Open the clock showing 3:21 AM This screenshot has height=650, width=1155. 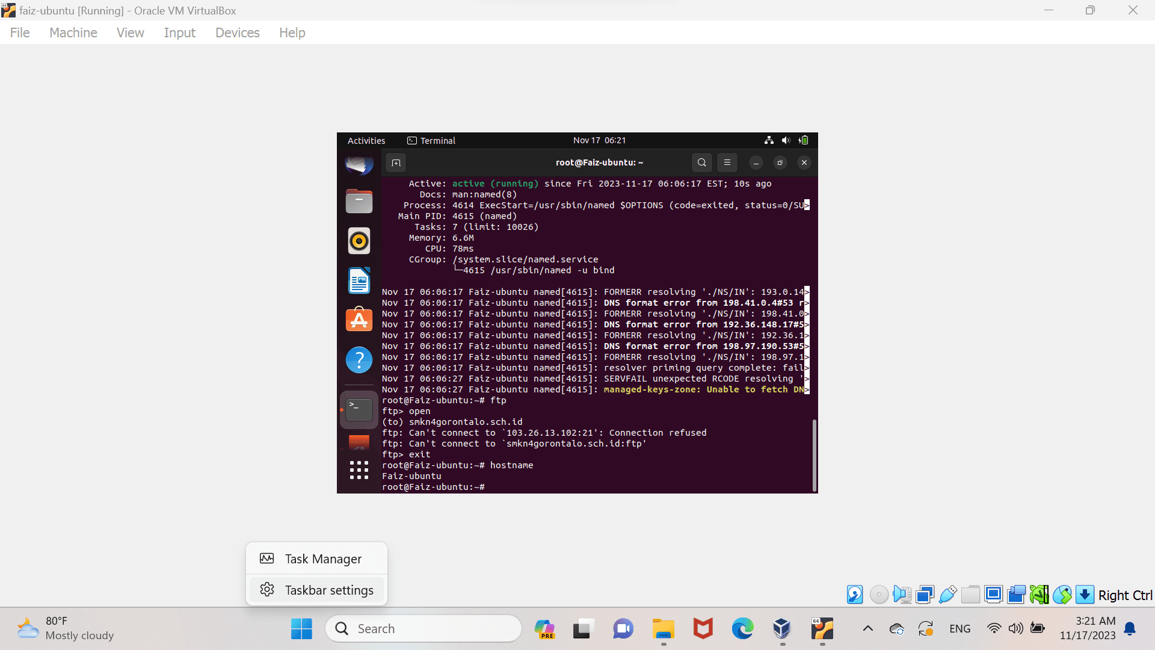click(1088, 628)
